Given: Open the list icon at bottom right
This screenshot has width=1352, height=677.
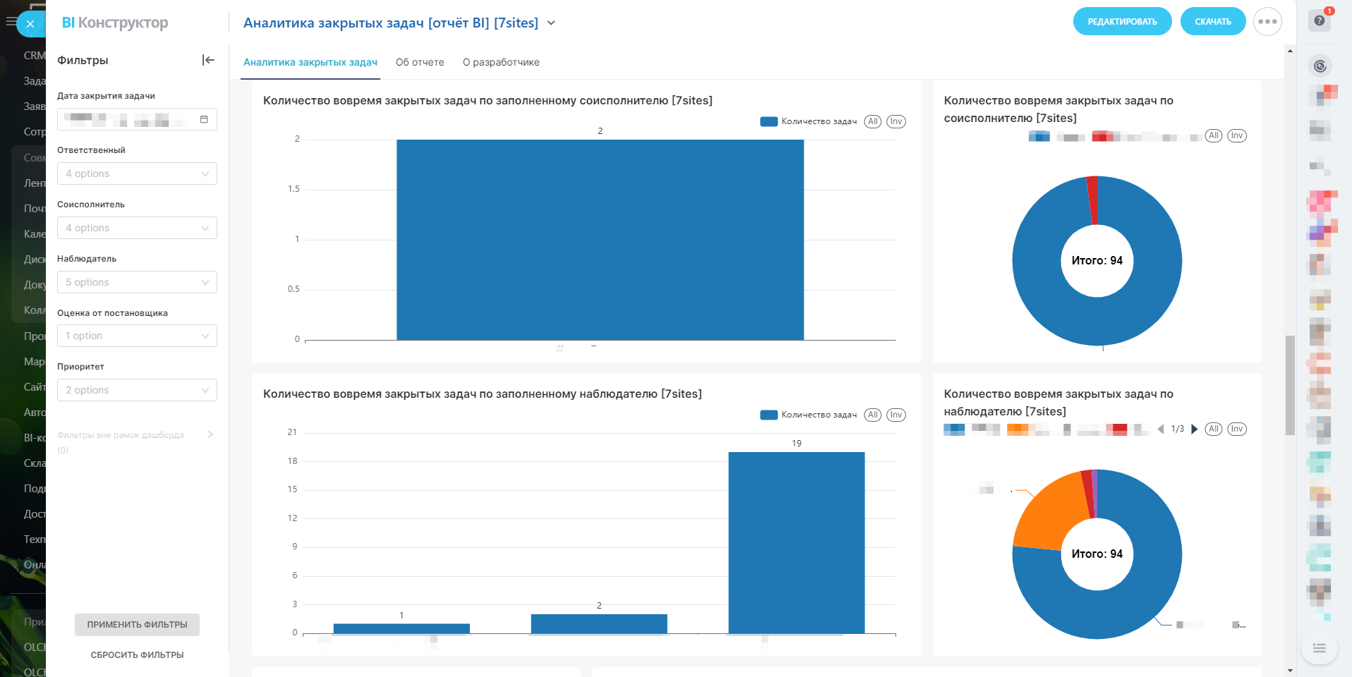Looking at the screenshot, I should coord(1319,648).
